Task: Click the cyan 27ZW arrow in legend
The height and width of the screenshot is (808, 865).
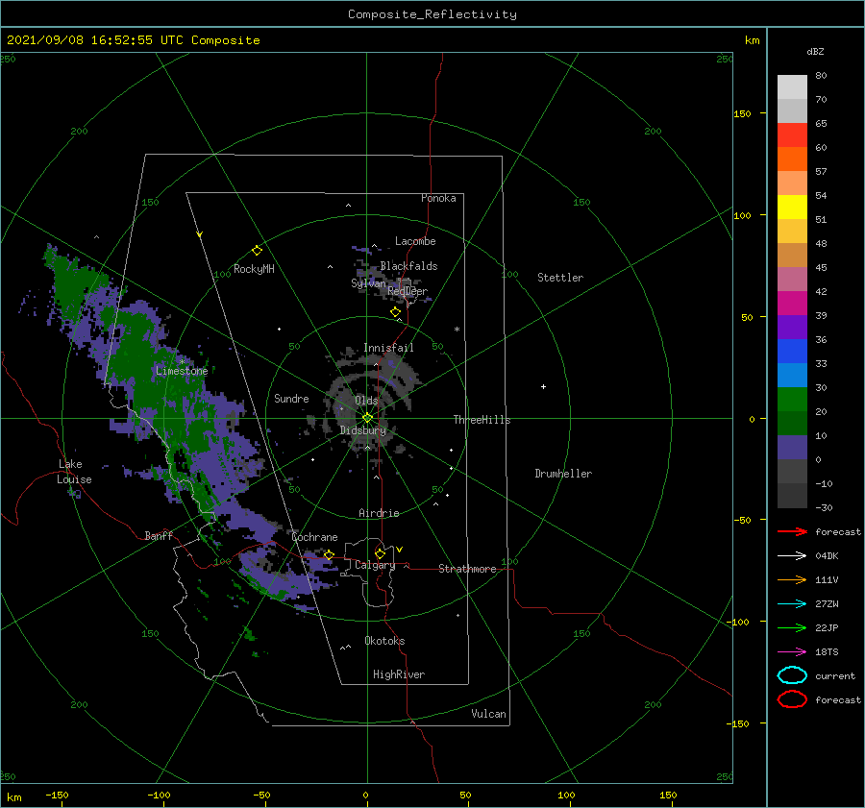Action: [792, 604]
